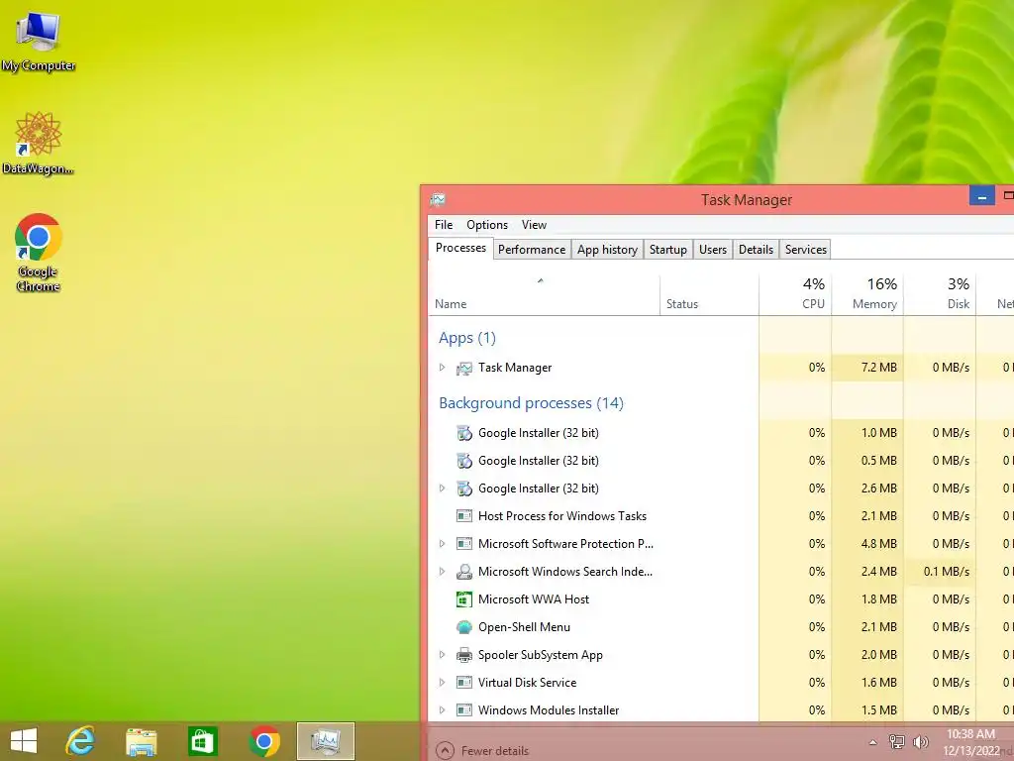Select Microsoft WWA Host process name
1014x761 pixels.
point(534,599)
